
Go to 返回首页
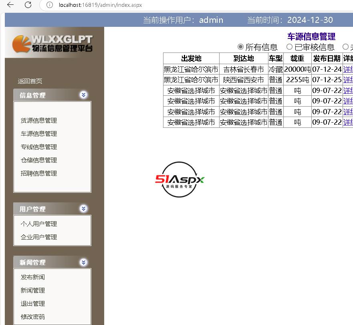tap(30, 81)
